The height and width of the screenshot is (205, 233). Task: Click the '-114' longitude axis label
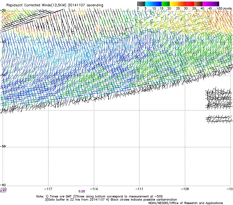[94, 189]
